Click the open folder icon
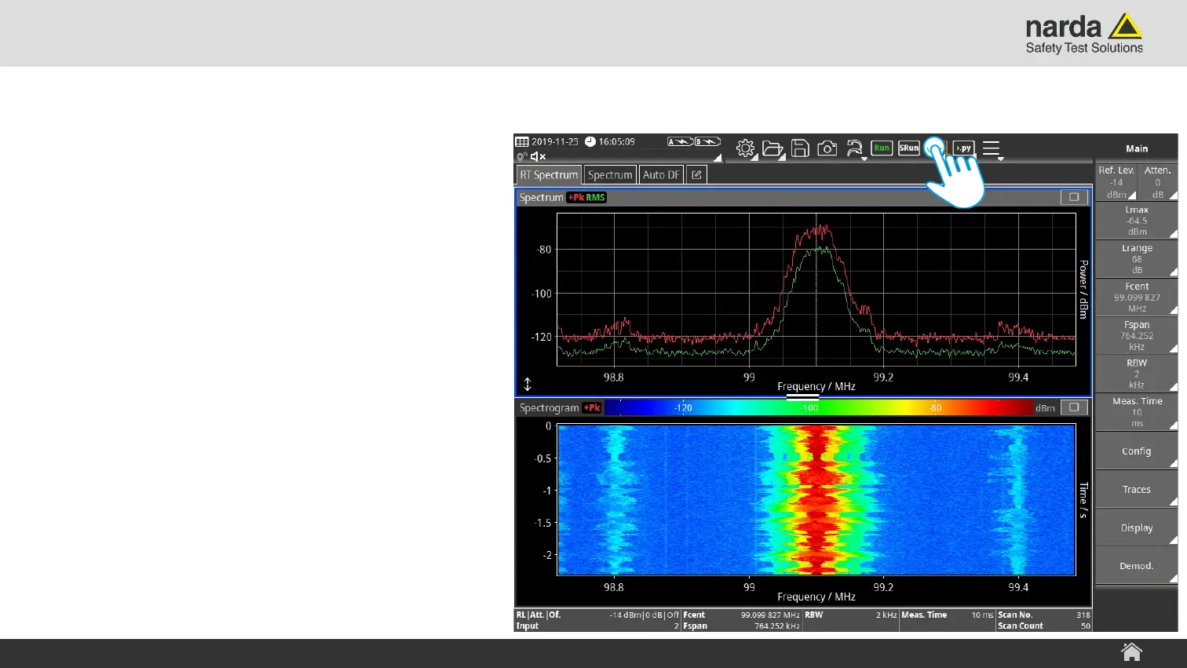The height and width of the screenshot is (668, 1187). click(772, 148)
